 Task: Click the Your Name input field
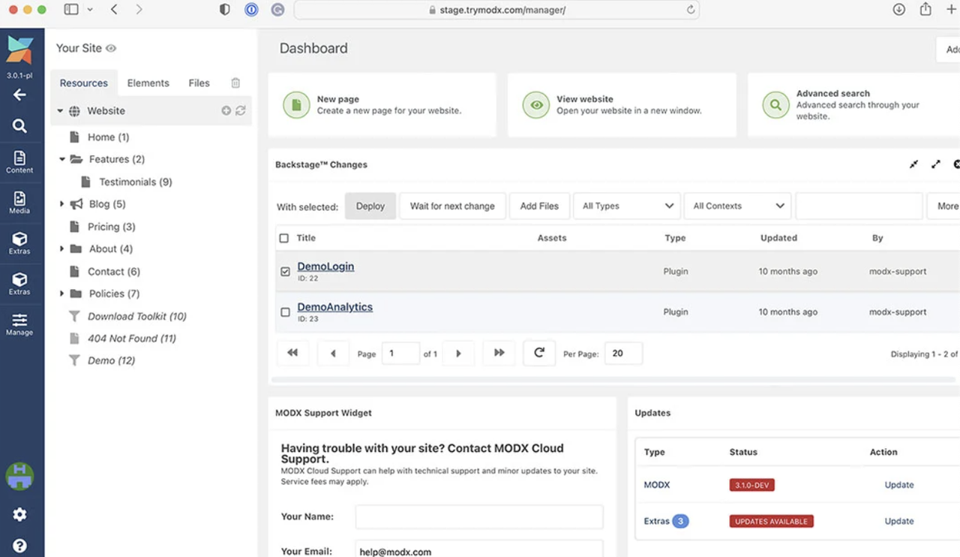pos(479,516)
